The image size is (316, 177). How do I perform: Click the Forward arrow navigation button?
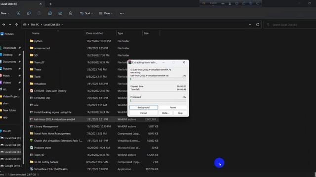point(3,25)
